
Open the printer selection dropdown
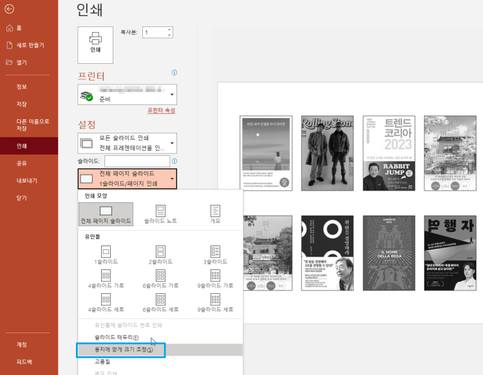click(128, 95)
